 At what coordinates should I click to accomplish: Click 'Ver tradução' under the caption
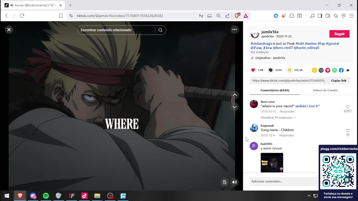pyautogui.click(x=260, y=52)
